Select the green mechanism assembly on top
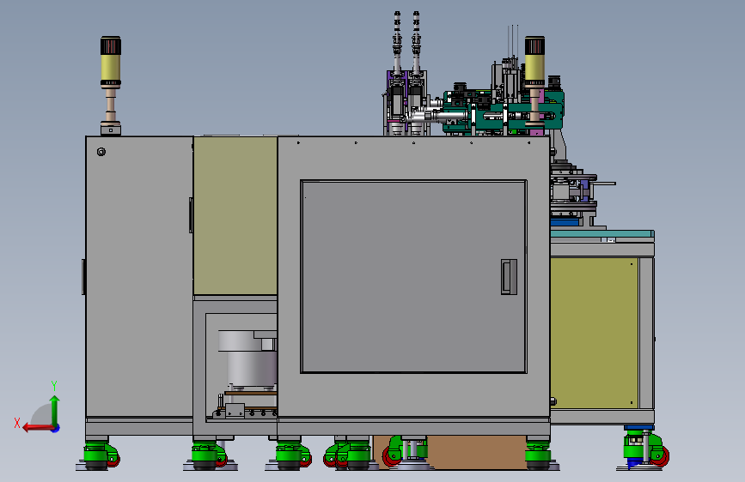Viewport: 745px width, 482px height. 504,111
